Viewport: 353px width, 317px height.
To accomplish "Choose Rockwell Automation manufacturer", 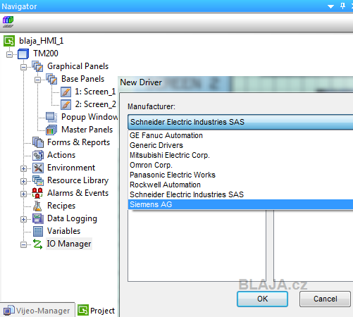I will pos(240,185).
